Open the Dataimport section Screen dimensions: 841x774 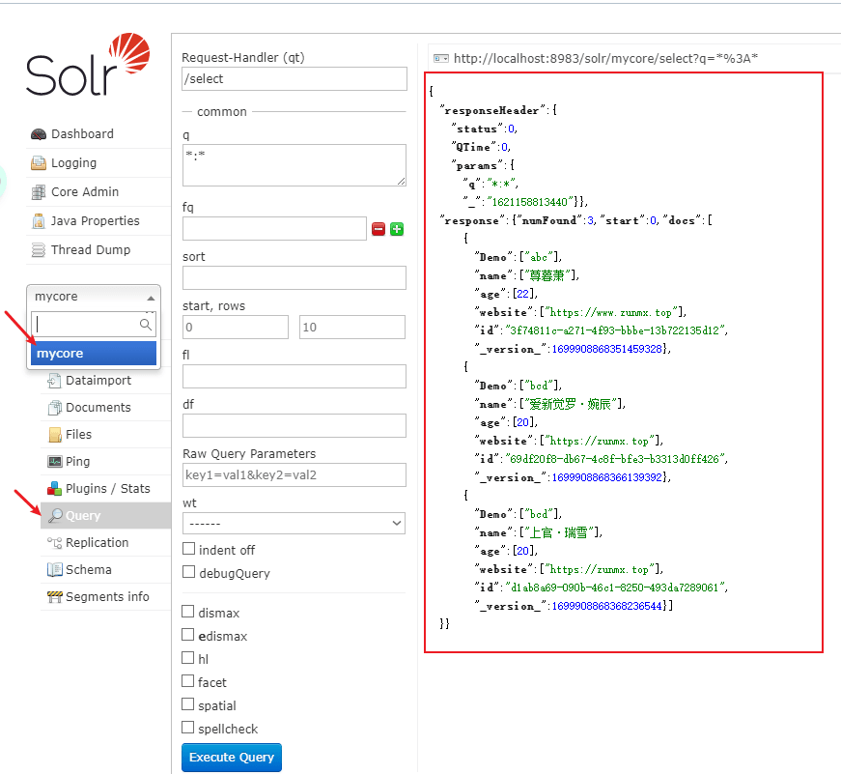point(98,381)
